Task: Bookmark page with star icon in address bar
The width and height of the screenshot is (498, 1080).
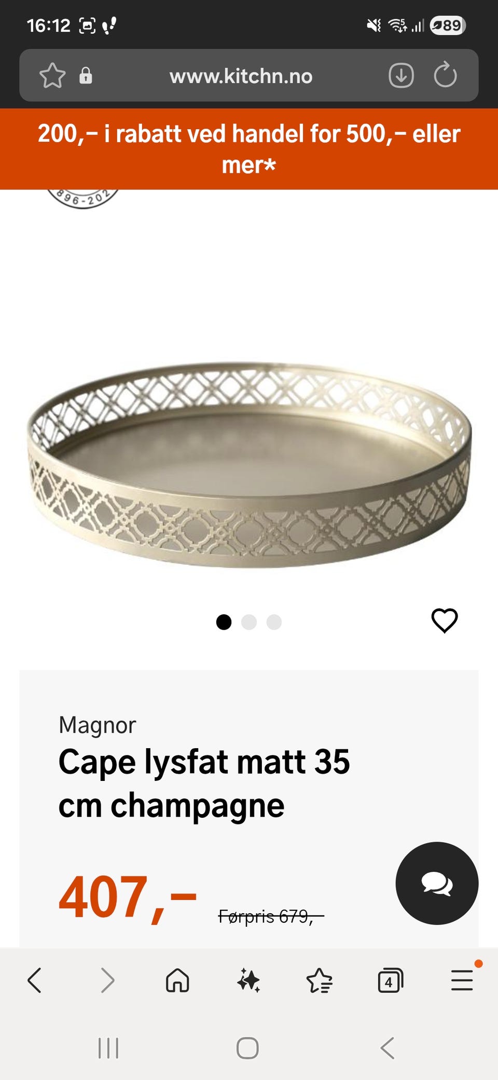Action: (52, 76)
